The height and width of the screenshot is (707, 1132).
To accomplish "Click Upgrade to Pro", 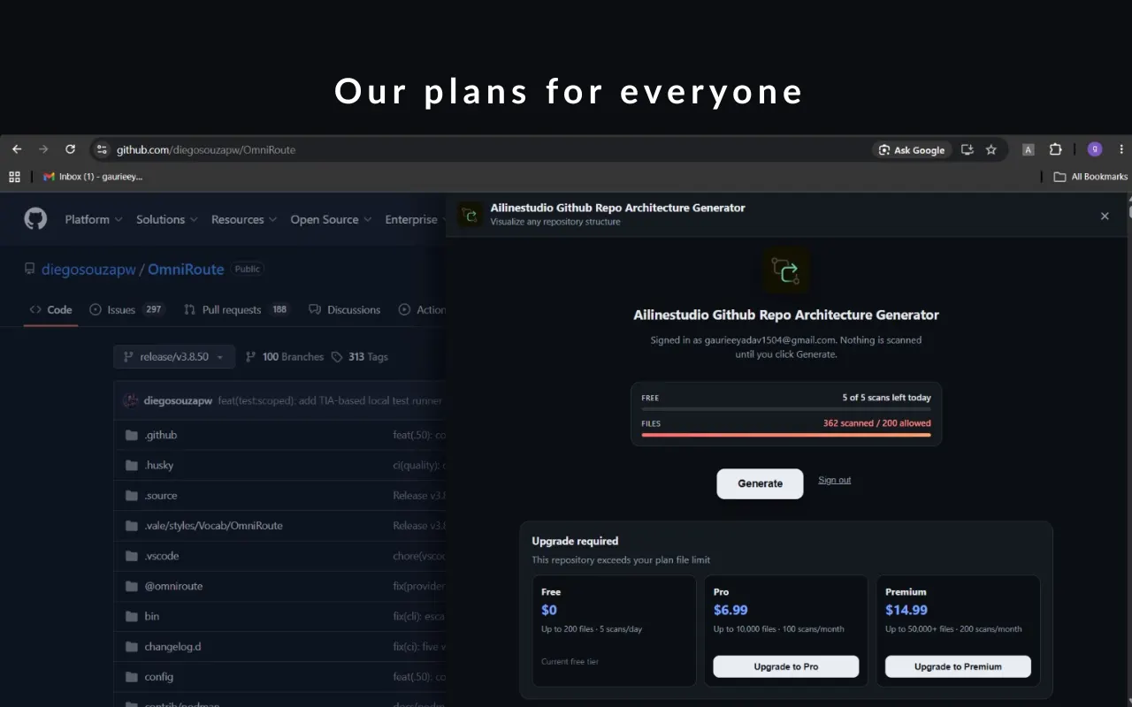I will (786, 666).
